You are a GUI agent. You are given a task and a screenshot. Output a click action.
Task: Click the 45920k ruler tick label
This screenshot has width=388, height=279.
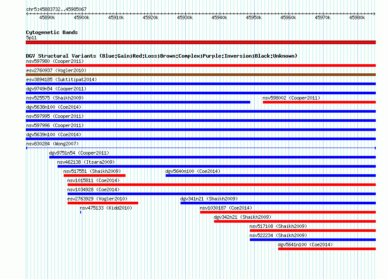(150, 17)
